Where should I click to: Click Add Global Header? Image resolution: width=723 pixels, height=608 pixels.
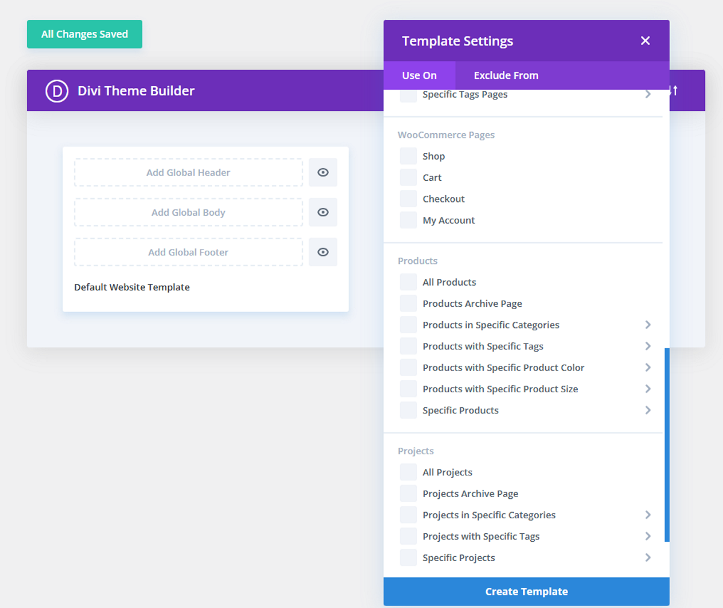(189, 172)
